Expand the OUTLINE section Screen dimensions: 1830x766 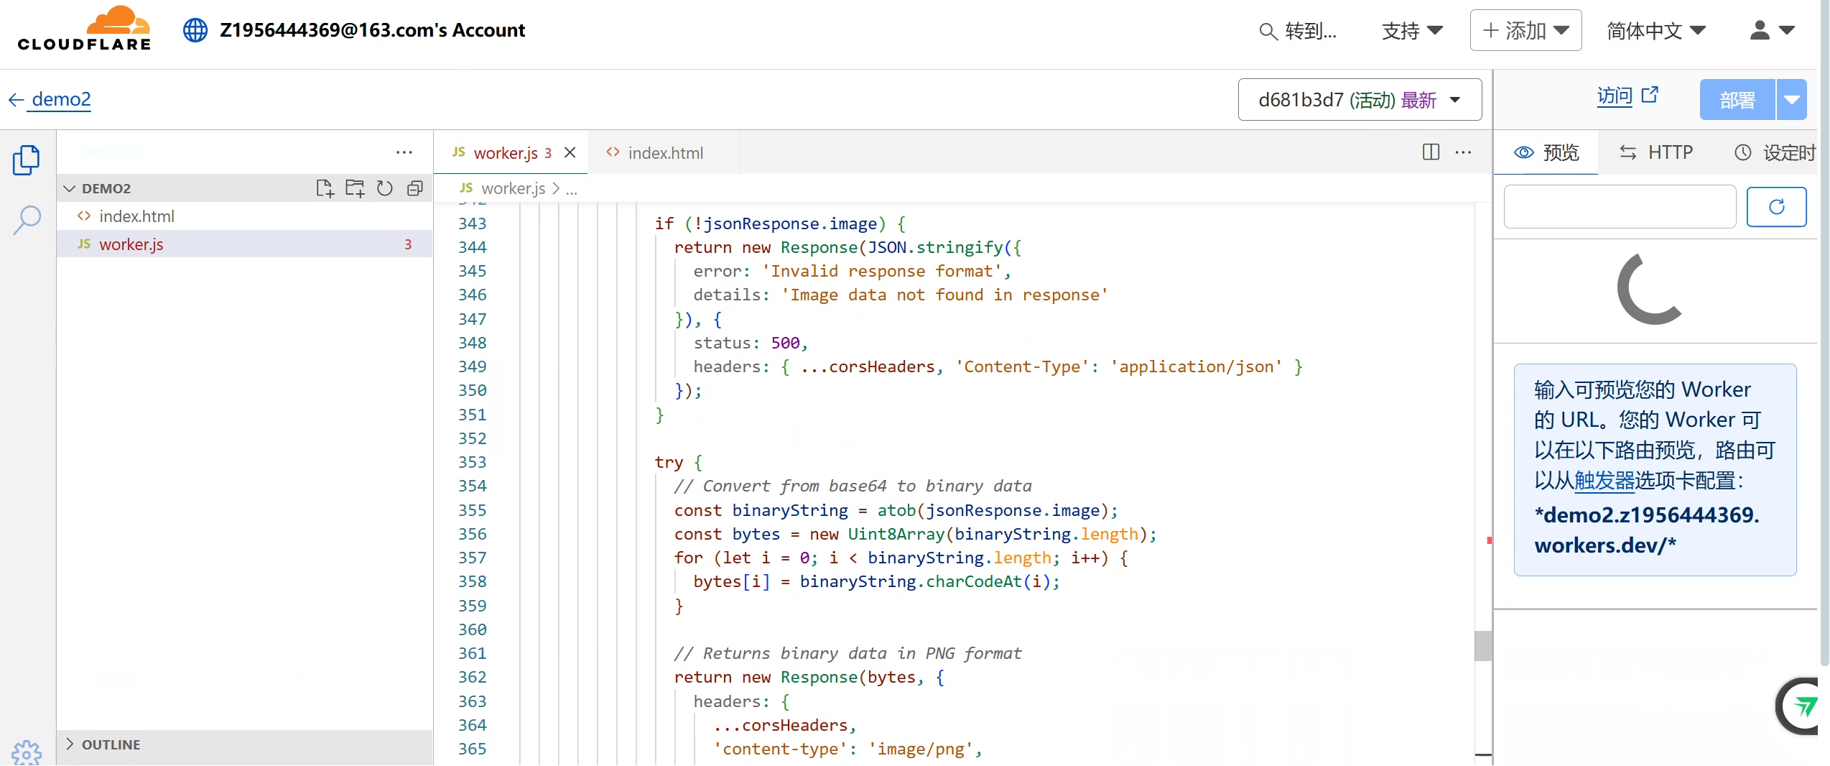coord(244,745)
